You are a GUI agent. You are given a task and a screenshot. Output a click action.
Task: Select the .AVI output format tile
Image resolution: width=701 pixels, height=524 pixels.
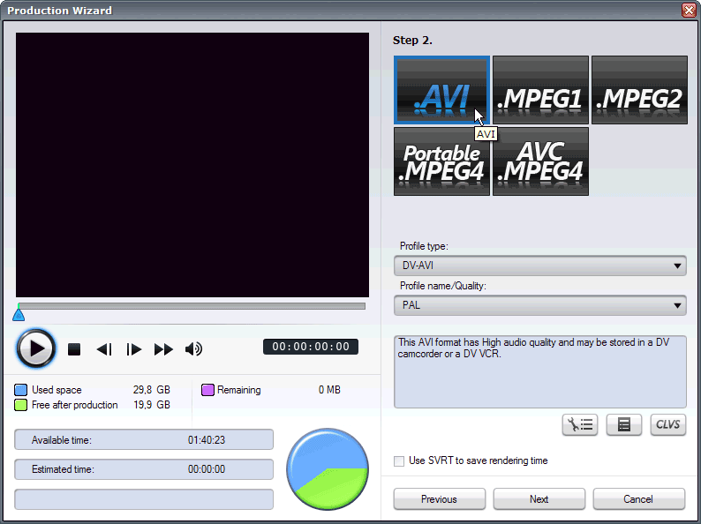point(441,90)
